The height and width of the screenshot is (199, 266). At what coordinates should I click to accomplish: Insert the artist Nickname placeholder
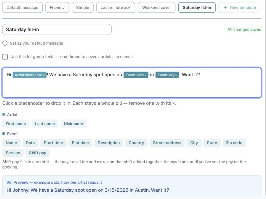pos(73,124)
